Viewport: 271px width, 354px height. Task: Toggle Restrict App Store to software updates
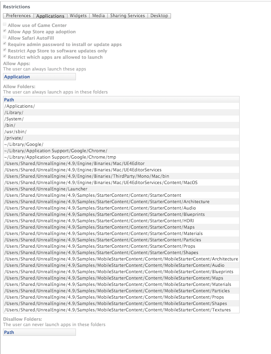pos(5,49)
